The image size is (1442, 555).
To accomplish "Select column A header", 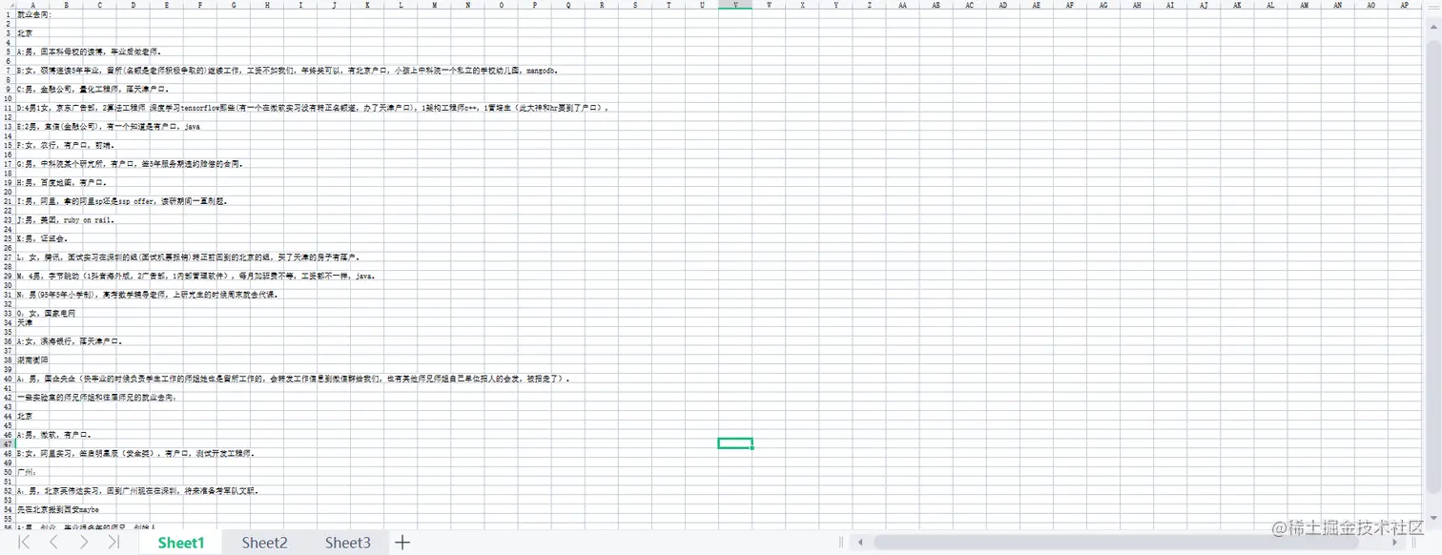I will [31, 5].
